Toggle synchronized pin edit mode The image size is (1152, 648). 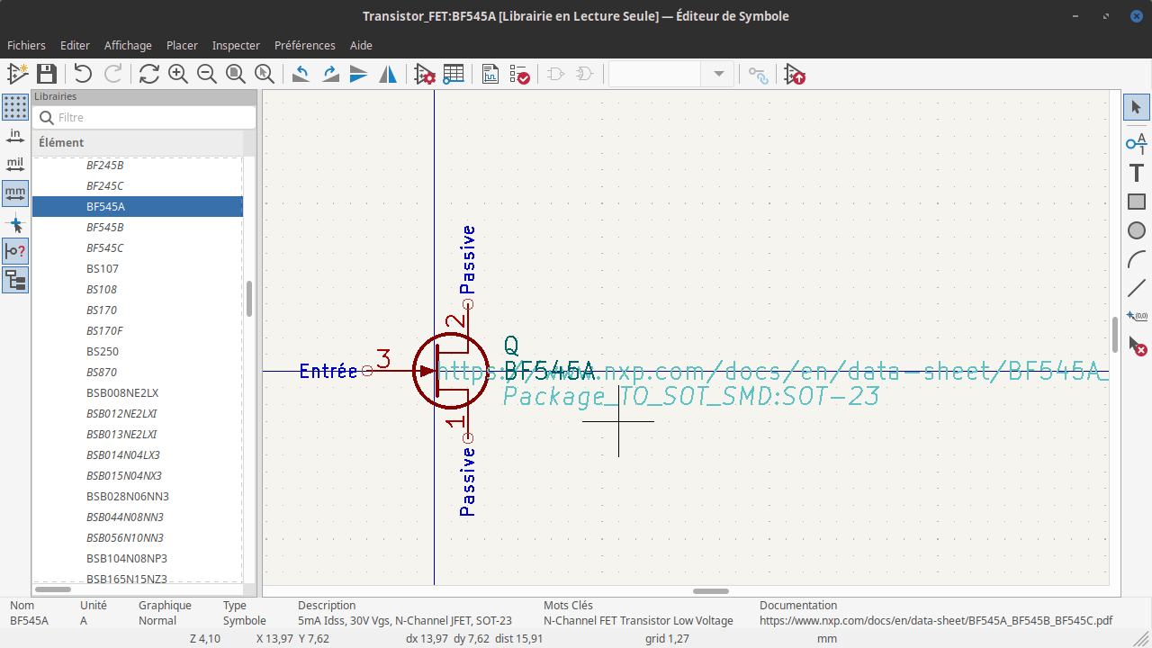click(x=759, y=74)
